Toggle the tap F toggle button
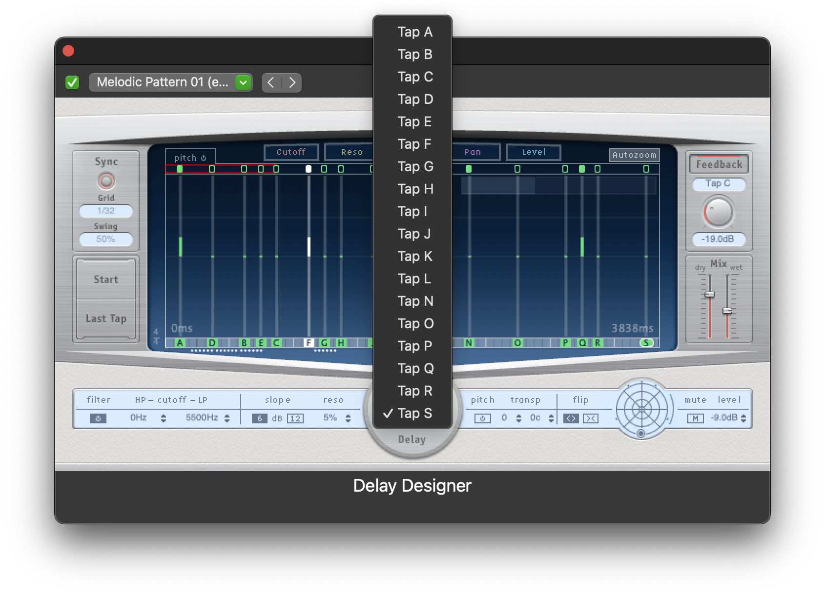825x596 pixels. 309,169
